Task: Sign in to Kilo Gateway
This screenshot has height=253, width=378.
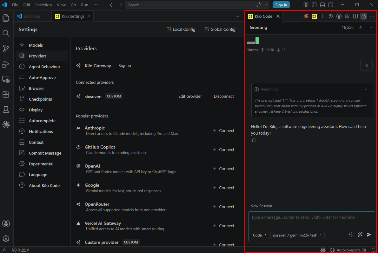Action: click(x=125, y=66)
